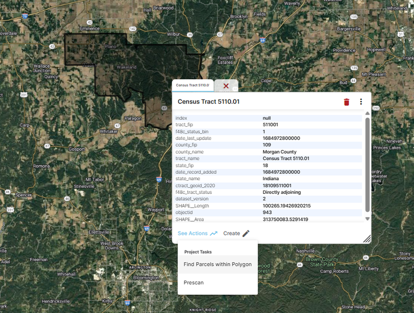Click the Route 142 marker near Eminence
This screenshot has height=313, width=414.
point(133,29)
